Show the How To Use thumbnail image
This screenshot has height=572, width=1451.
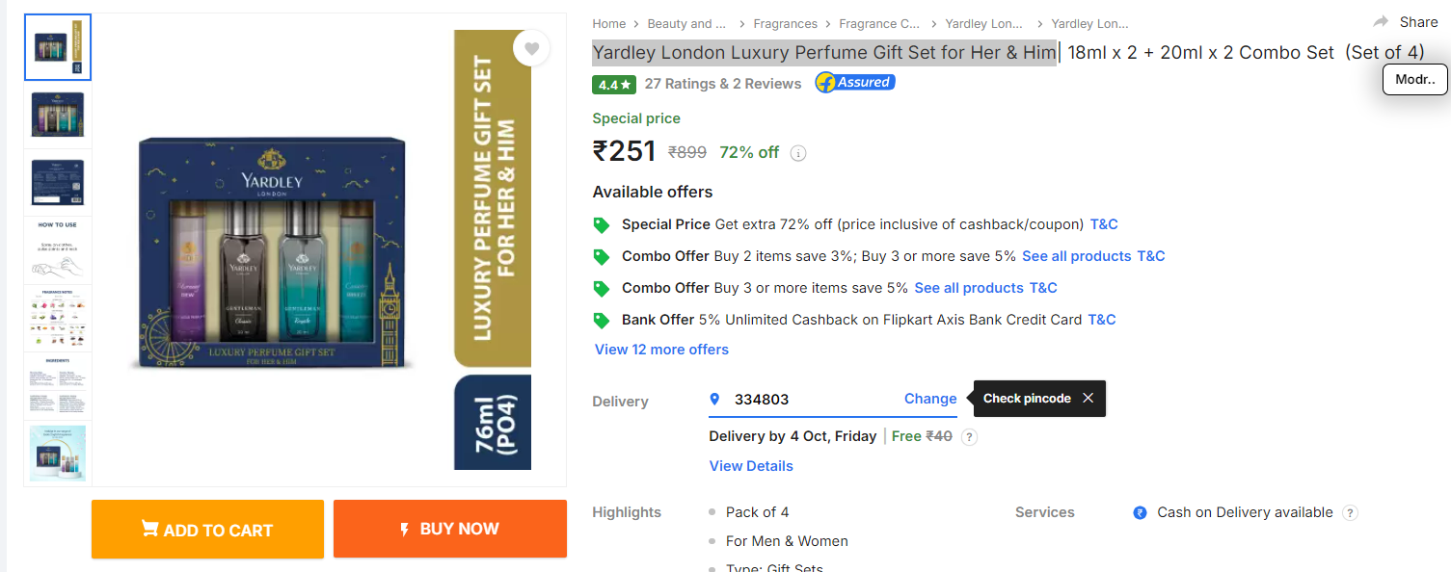click(58, 250)
